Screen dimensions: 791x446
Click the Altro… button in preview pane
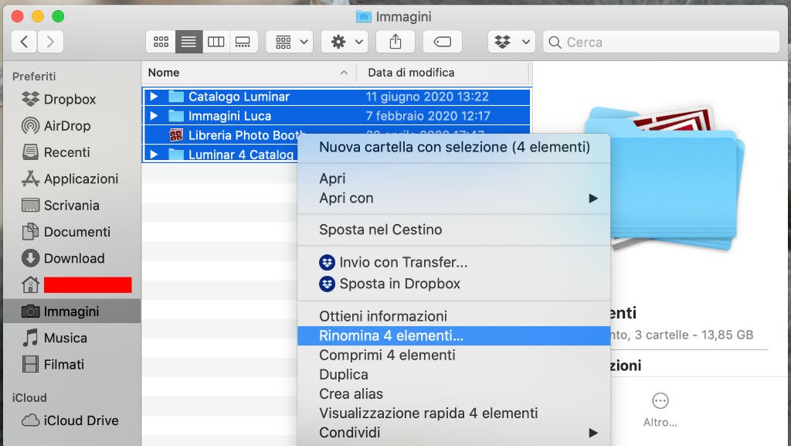pyautogui.click(x=660, y=410)
